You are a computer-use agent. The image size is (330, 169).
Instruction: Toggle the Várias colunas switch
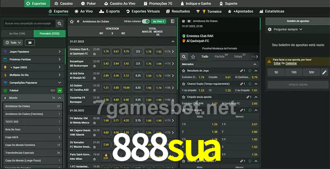(146, 21)
